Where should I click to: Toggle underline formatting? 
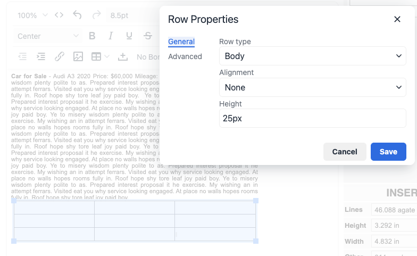129,36
